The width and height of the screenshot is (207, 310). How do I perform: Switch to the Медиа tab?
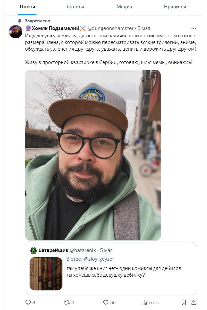[124, 7]
